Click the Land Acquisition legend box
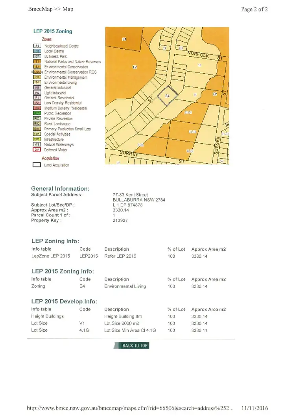The height and width of the screenshot is (417, 295). click(37, 165)
